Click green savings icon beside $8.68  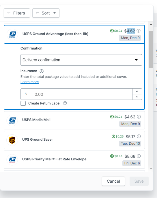(x=112, y=156)
